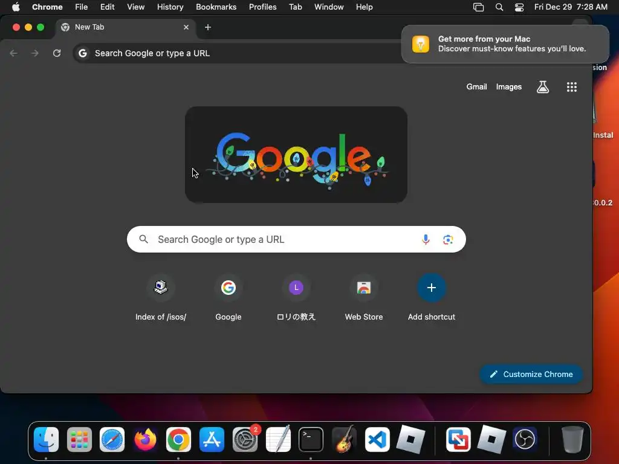The width and height of the screenshot is (619, 464).
Task: Open the Chrome application menu
Action: click(x=47, y=7)
